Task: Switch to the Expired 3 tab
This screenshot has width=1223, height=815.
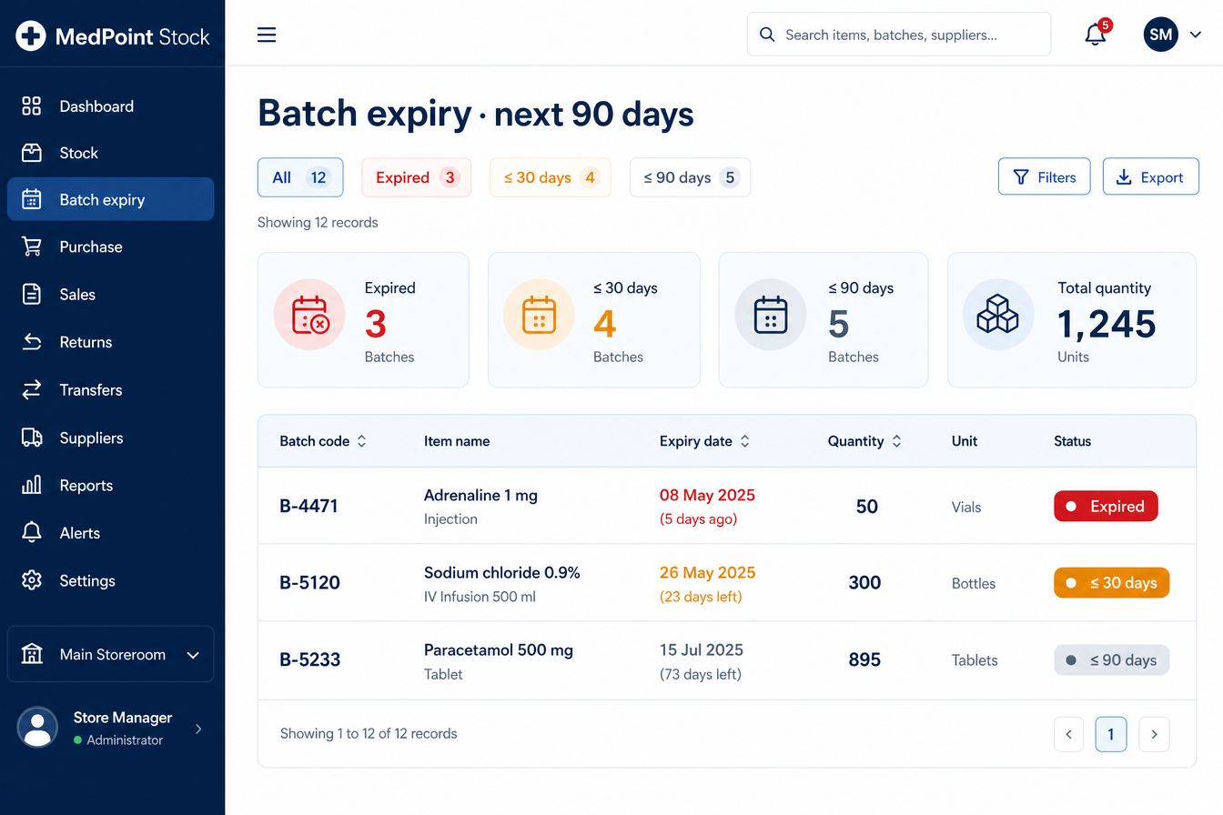Action: [x=417, y=177]
